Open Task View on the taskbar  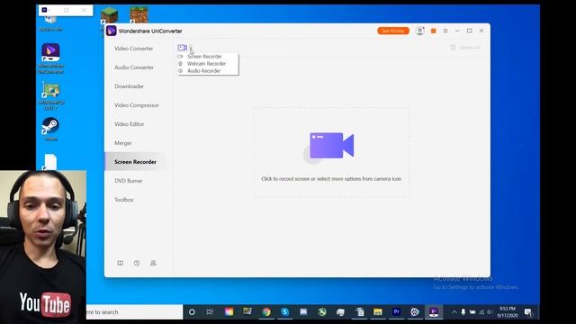tap(210, 312)
